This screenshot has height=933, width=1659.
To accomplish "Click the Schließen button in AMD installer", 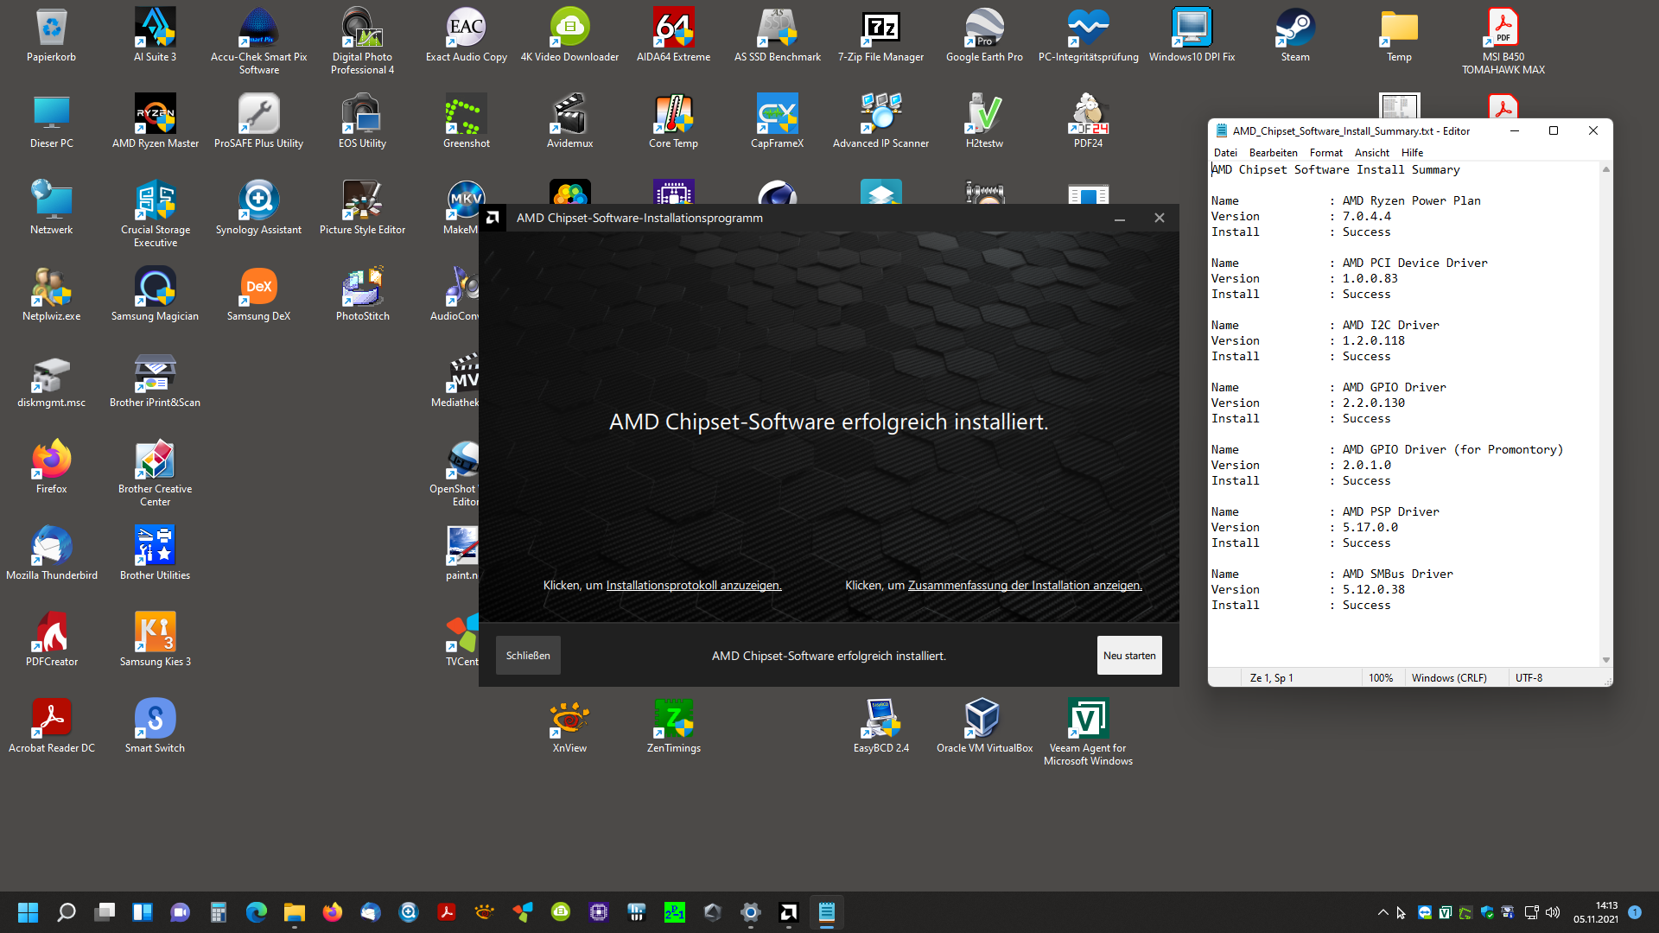I will (x=528, y=656).
